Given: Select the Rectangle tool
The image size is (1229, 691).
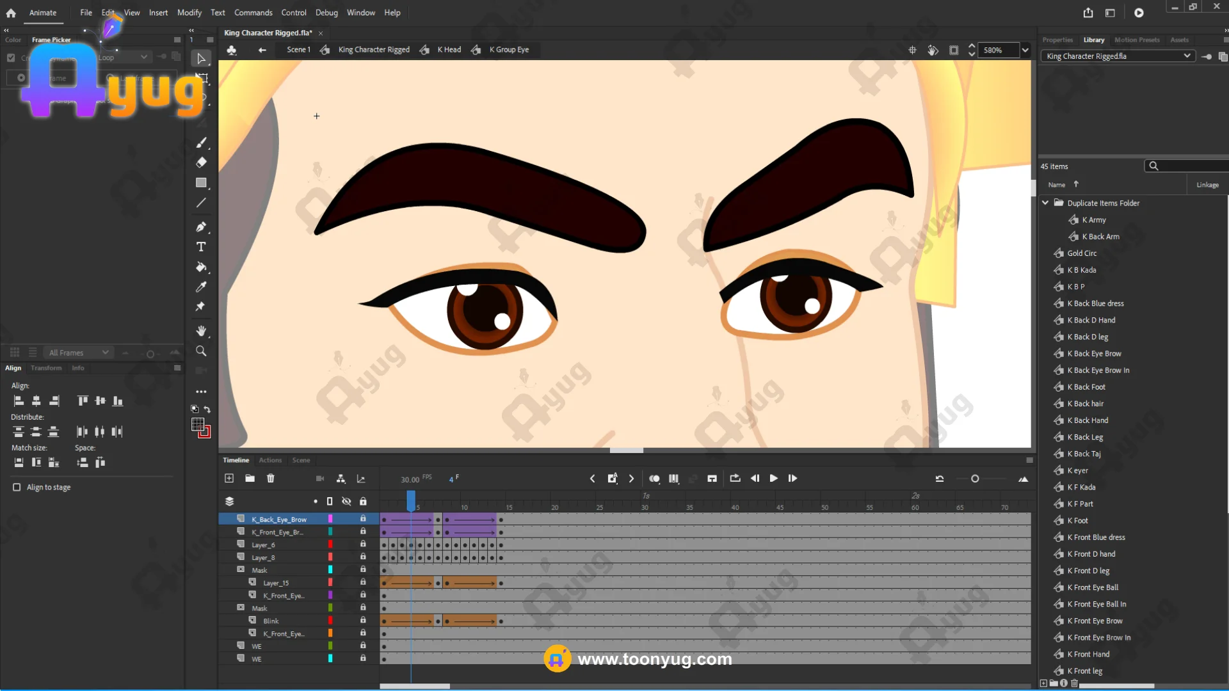Looking at the screenshot, I should pyautogui.click(x=201, y=183).
